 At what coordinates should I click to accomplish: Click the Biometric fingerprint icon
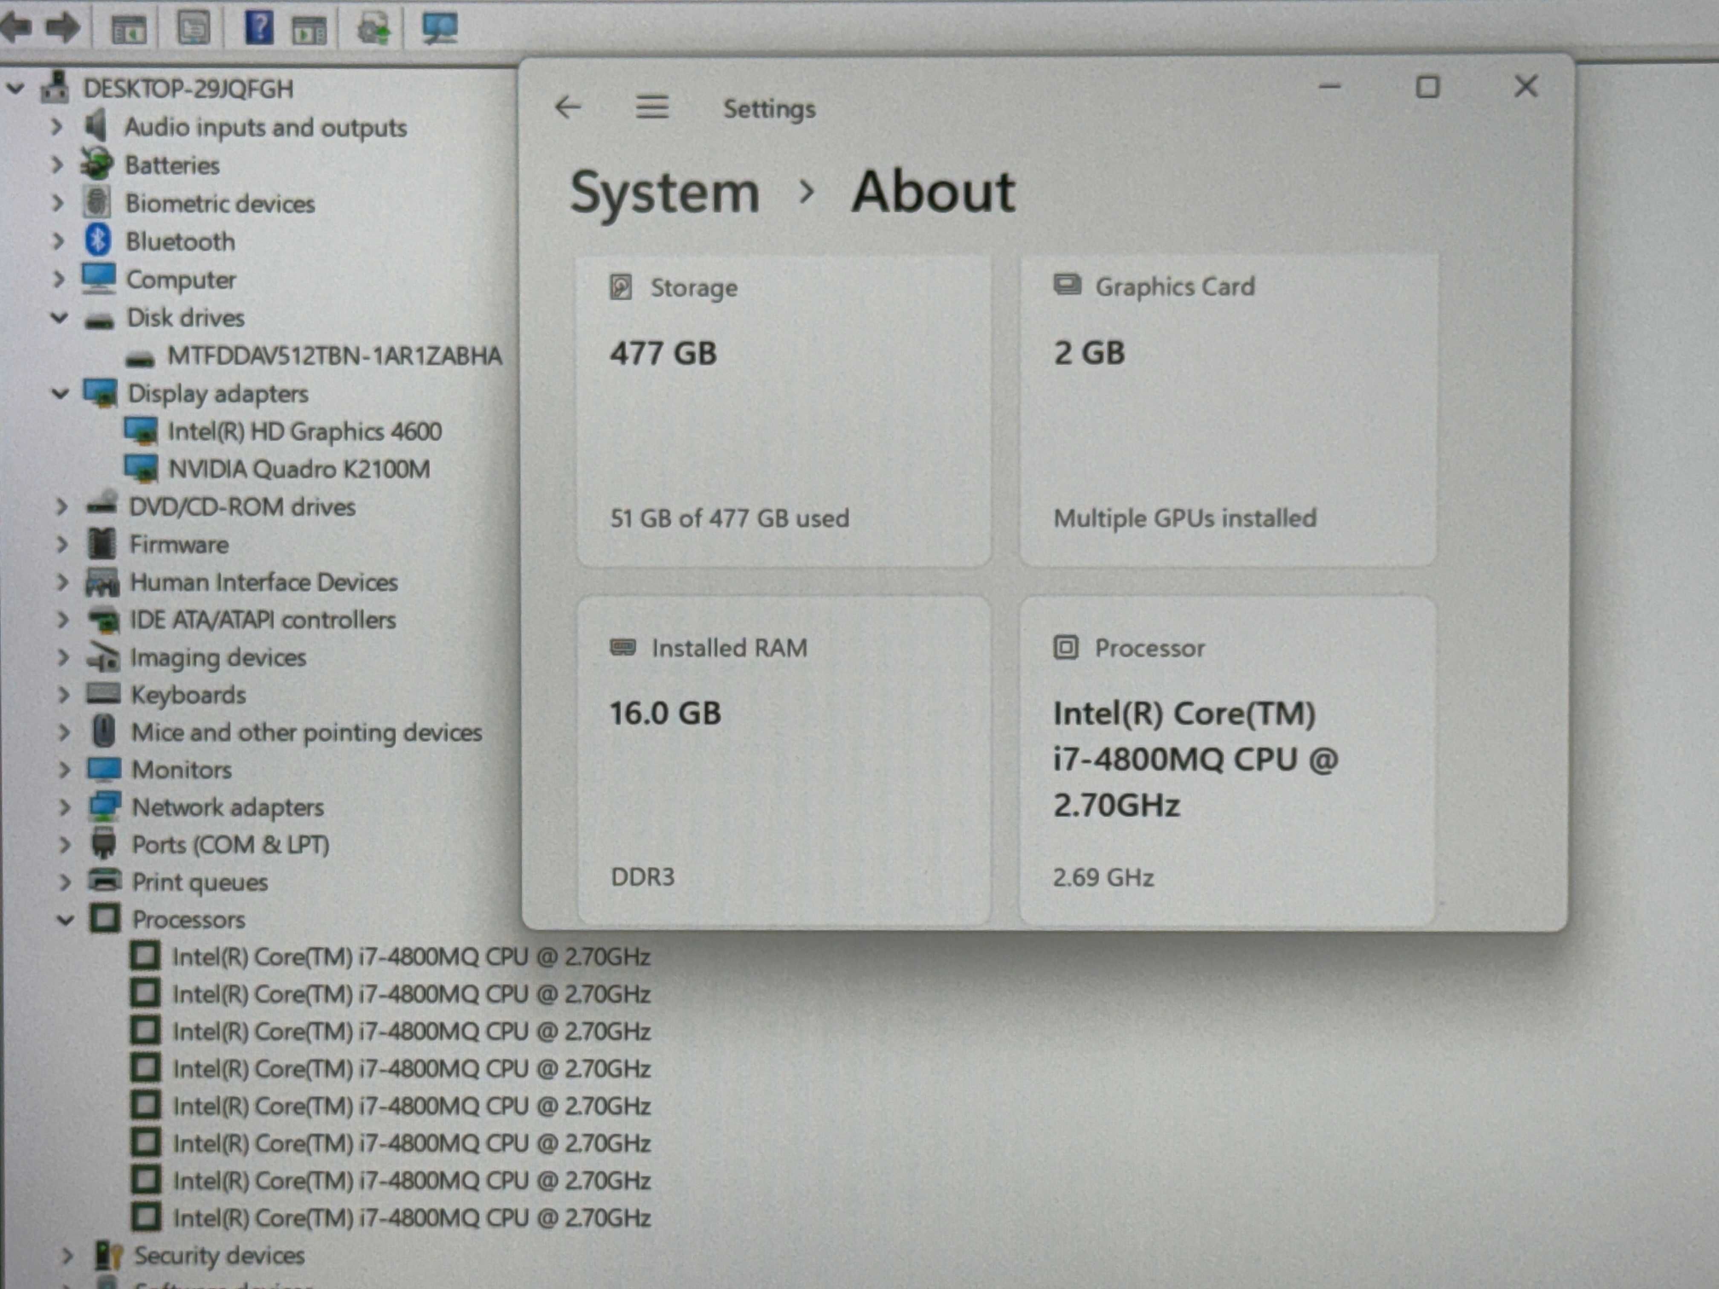click(x=97, y=201)
